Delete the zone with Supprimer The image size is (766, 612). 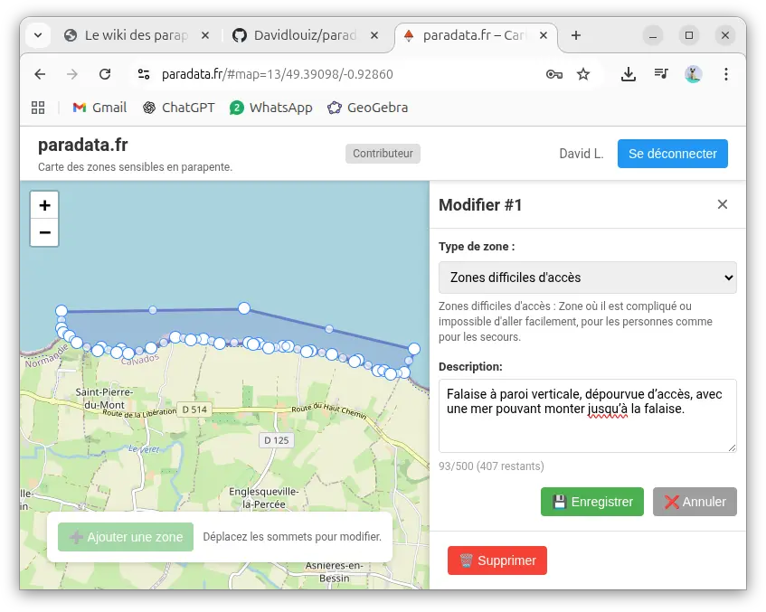496,560
